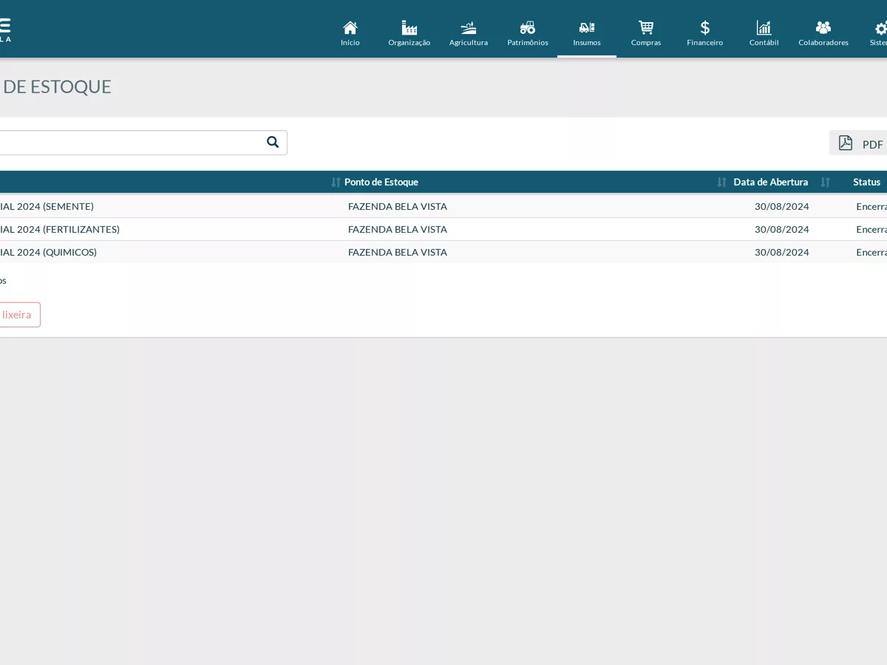Select the 2024 (FERTILIZANTES) inventory row name
The height and width of the screenshot is (665, 887).
(60, 229)
